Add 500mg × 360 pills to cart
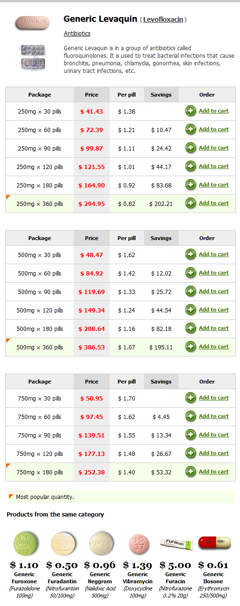The width and height of the screenshot is (240, 606). pos(214,347)
